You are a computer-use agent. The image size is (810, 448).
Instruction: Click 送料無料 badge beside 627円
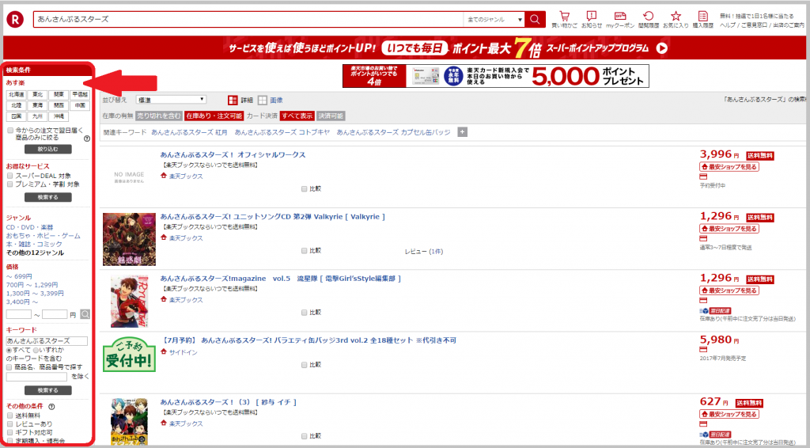pyautogui.click(x=749, y=403)
